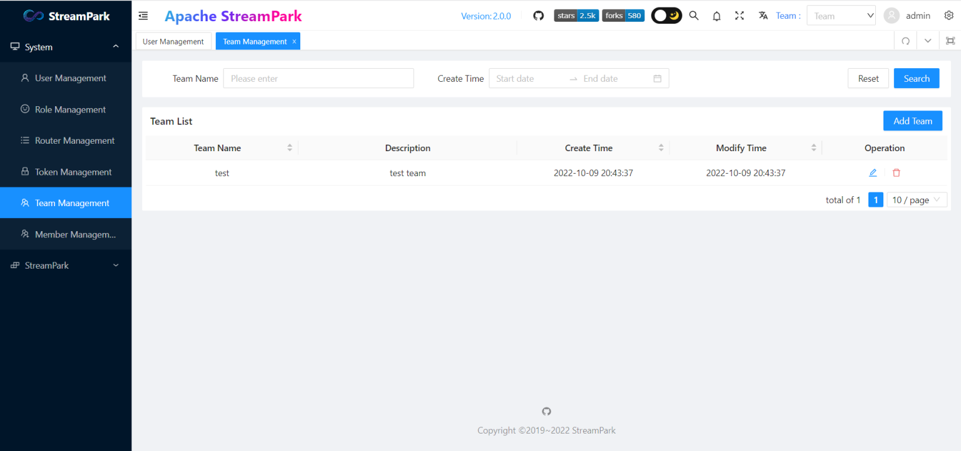Open the settings gear in header

click(x=948, y=16)
